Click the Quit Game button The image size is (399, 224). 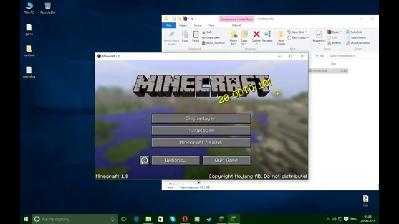(x=227, y=161)
